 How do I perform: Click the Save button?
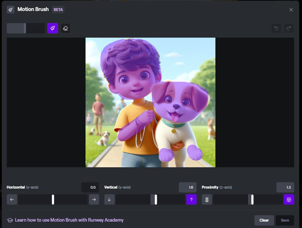tap(285, 220)
